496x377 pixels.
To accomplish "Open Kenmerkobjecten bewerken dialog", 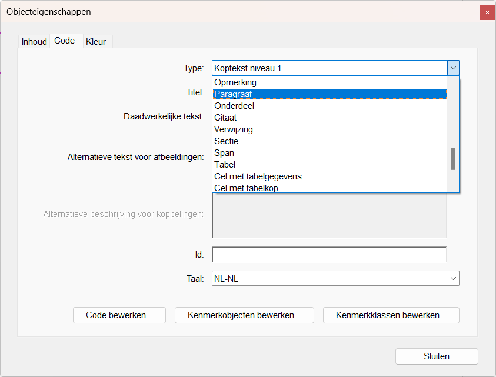I will 244,315.
